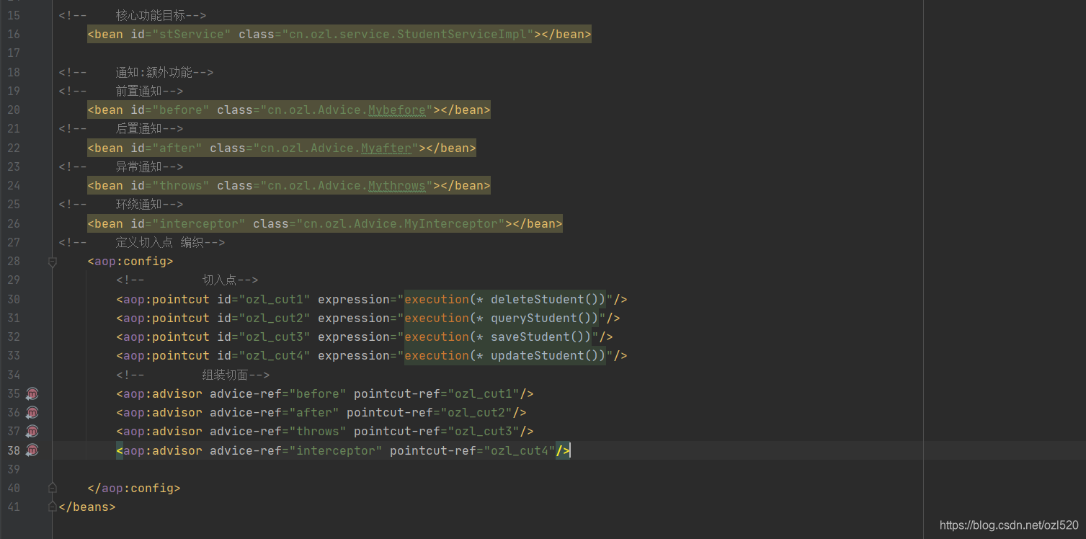The width and height of the screenshot is (1086, 539).
Task: Click the advisor gutter icon on line 38
Action: (x=32, y=450)
